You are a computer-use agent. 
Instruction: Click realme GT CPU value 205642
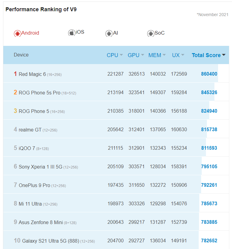coord(115,129)
